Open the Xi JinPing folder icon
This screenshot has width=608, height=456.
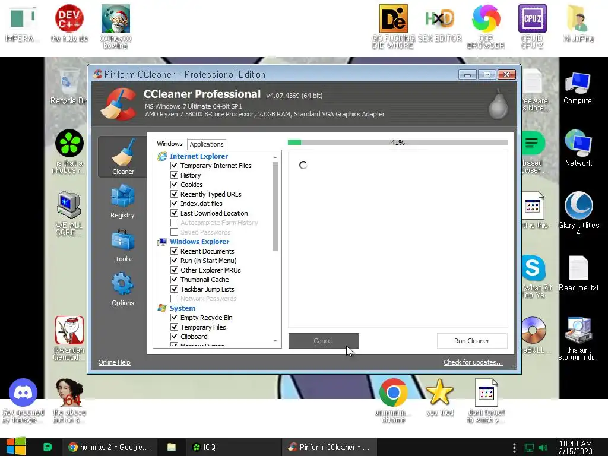pos(578,23)
